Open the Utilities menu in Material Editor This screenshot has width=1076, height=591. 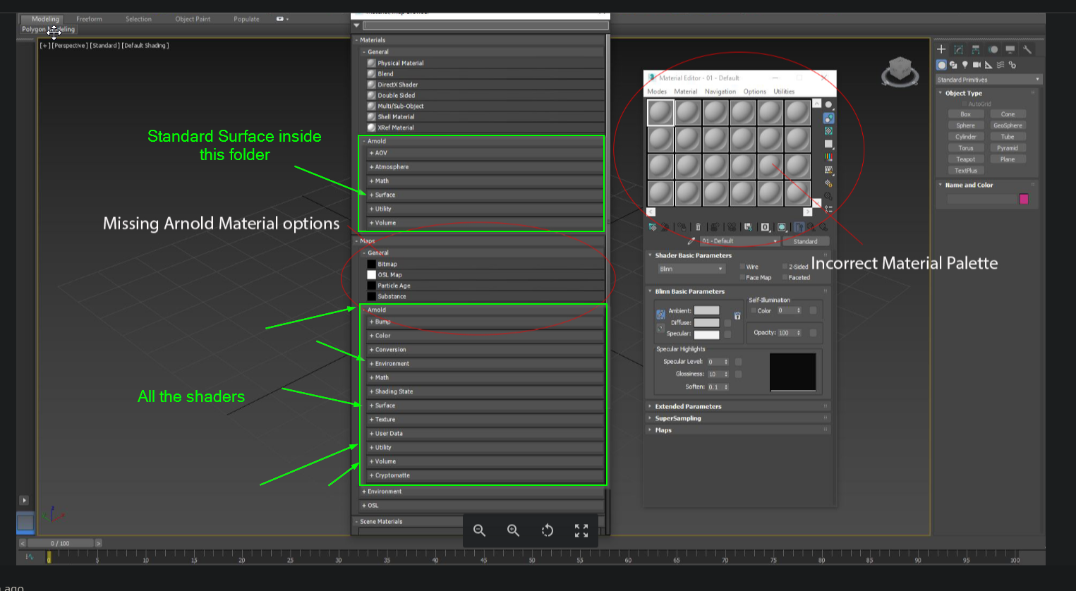[784, 92]
